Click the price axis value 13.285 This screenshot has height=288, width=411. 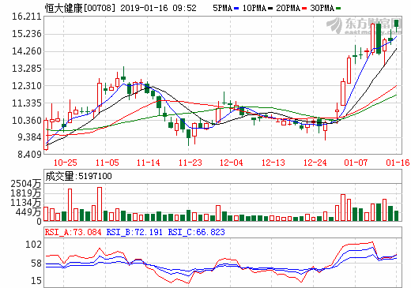(27, 69)
